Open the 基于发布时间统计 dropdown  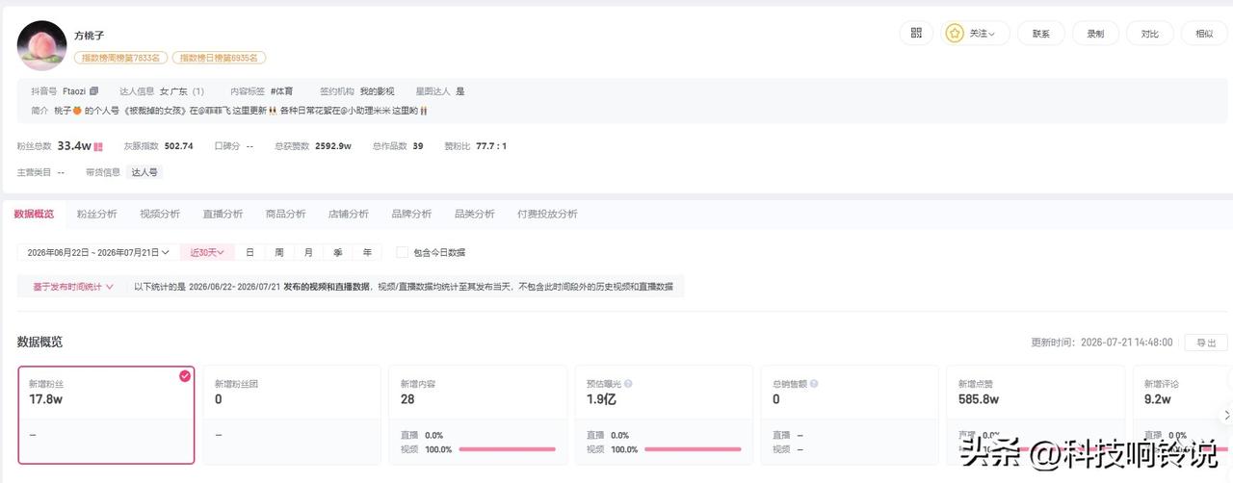point(73,287)
